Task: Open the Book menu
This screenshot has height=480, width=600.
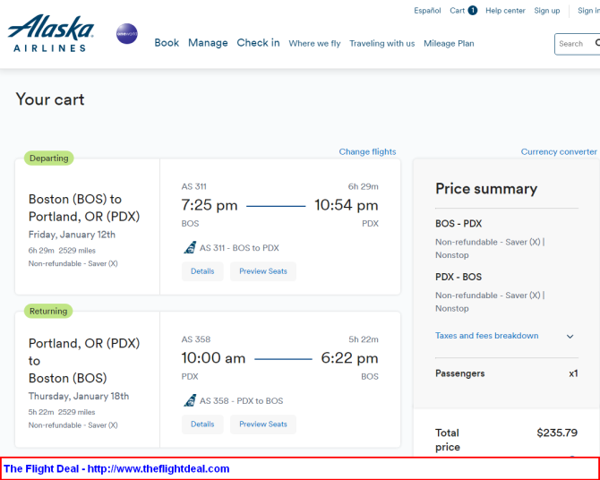Action: click(167, 43)
